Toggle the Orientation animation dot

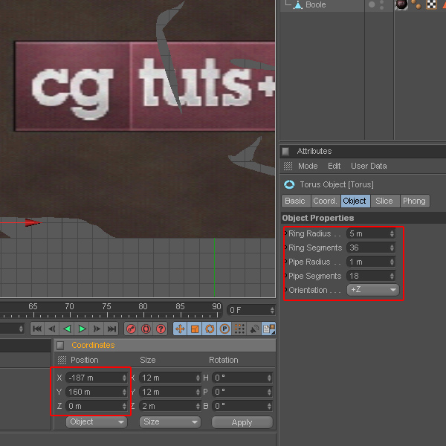click(x=285, y=290)
